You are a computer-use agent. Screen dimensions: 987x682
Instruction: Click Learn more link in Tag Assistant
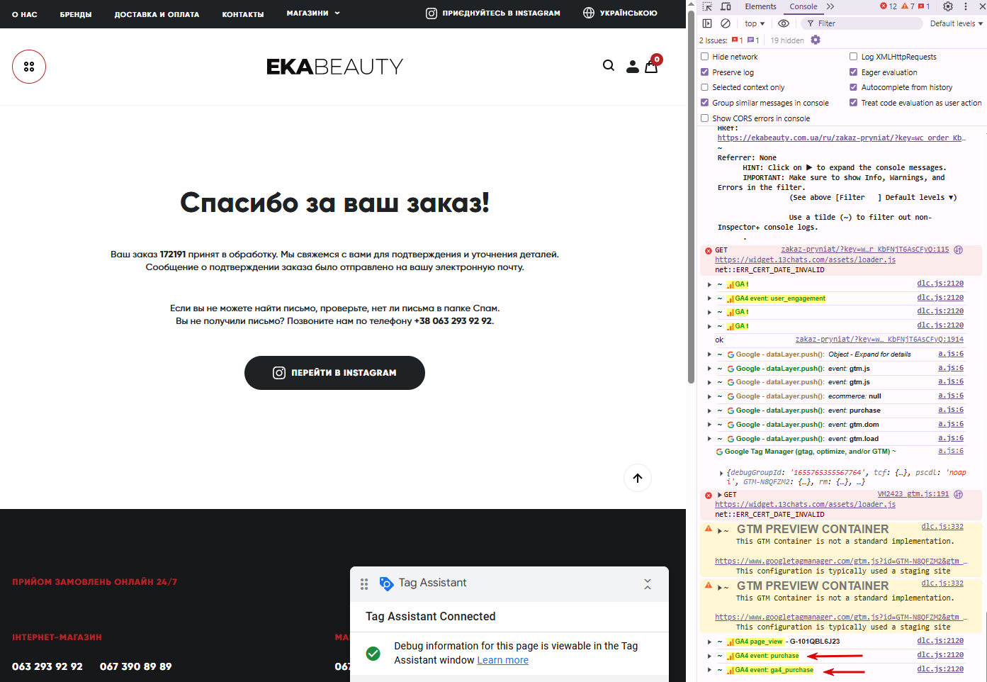coord(502,660)
